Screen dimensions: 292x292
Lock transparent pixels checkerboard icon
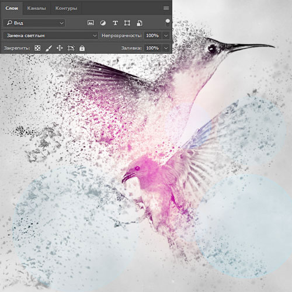(x=37, y=48)
